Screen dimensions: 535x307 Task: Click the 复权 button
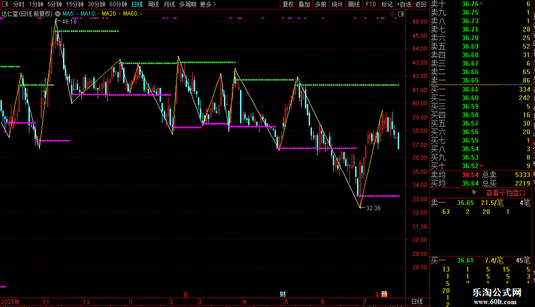tap(288, 4)
